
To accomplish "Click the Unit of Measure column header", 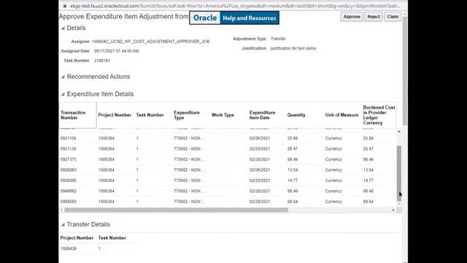I will 341,115.
